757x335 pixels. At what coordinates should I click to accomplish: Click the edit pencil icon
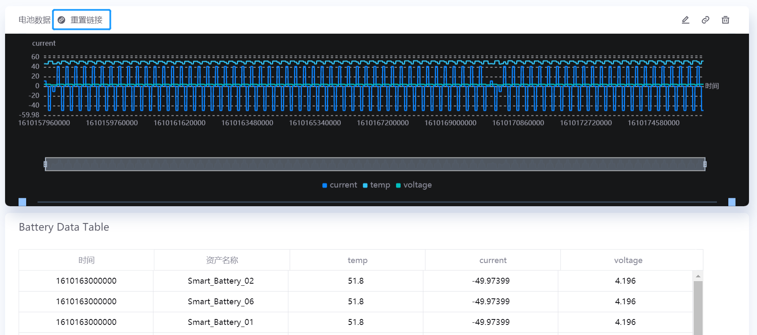[x=685, y=20]
